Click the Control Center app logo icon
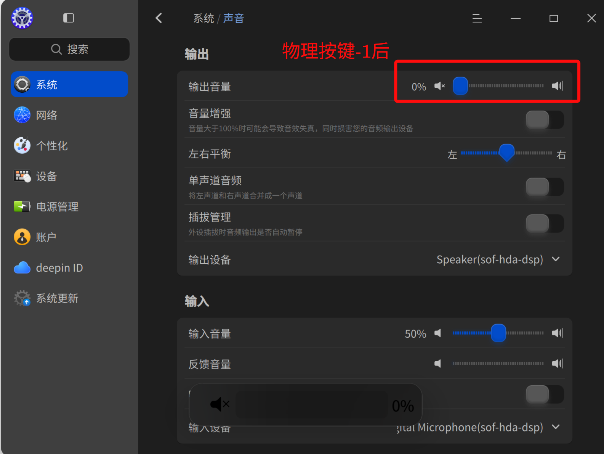Image resolution: width=604 pixels, height=454 pixels. click(x=22, y=18)
